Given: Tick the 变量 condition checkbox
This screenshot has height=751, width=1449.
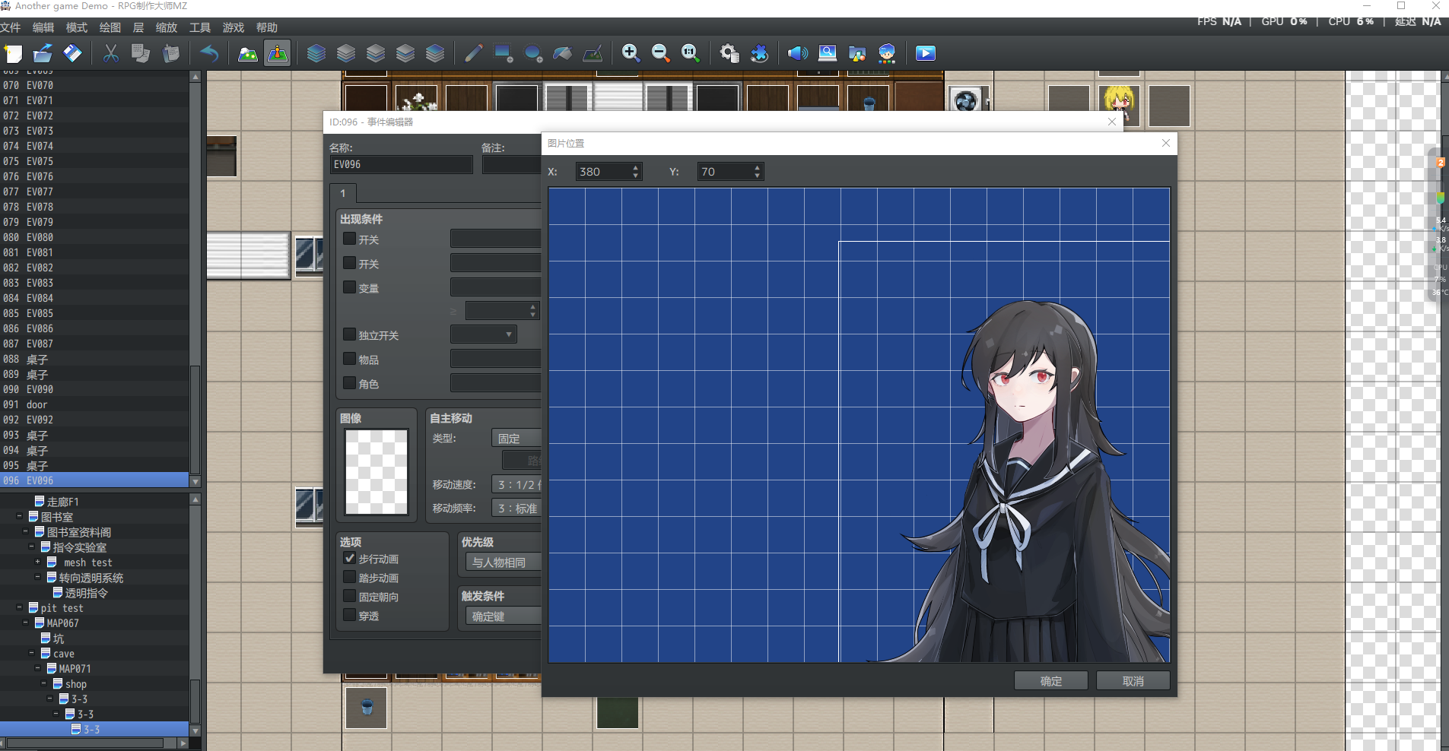Looking at the screenshot, I should (x=350, y=287).
